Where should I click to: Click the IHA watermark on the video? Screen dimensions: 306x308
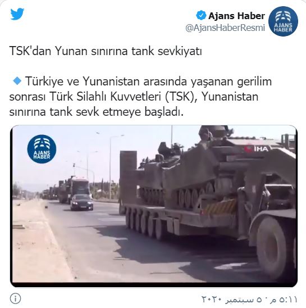(257, 148)
